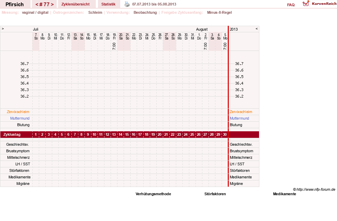Screen dimensions: 337x221
Task: Click the date range 07.07.2013 bis 05.08.2013
Action: tap(154, 4)
